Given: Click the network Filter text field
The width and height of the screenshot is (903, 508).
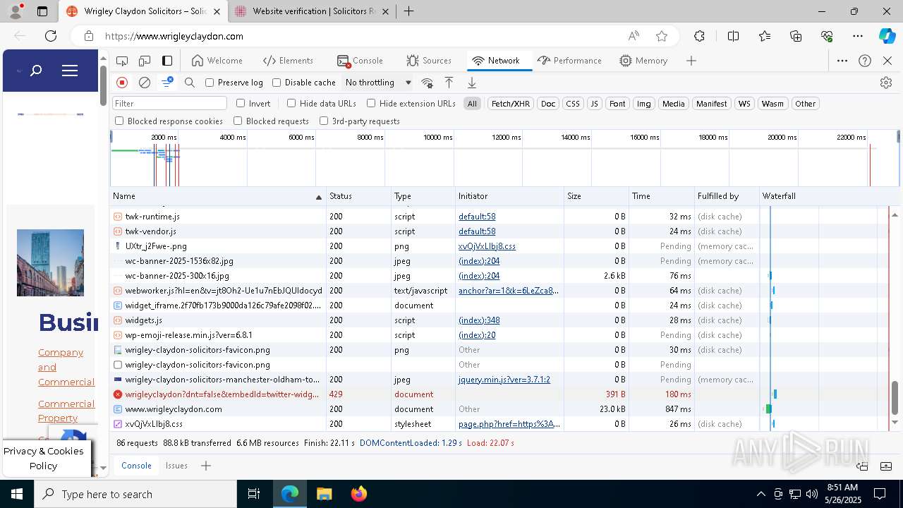Looking at the screenshot, I should (169, 103).
